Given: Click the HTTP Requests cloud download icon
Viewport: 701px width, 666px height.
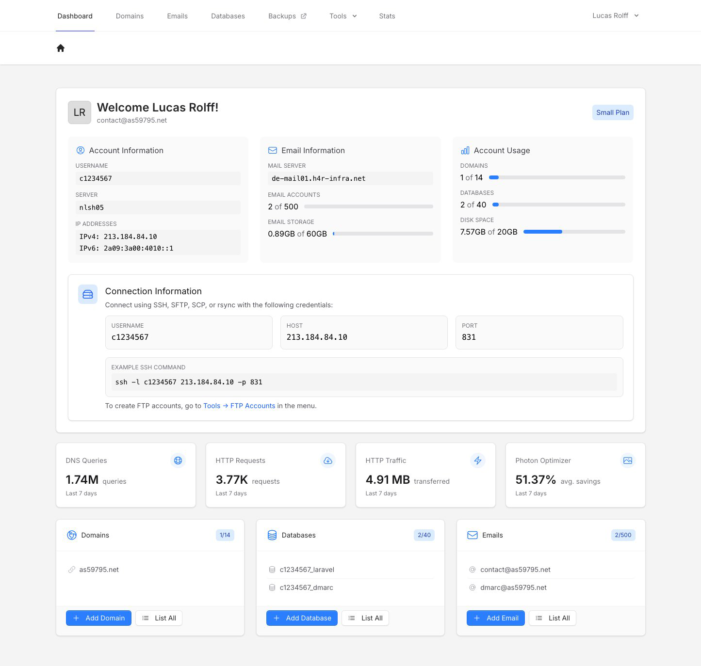Looking at the screenshot, I should tap(328, 460).
